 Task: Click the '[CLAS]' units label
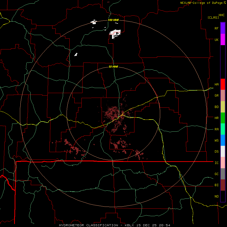(213, 17)
